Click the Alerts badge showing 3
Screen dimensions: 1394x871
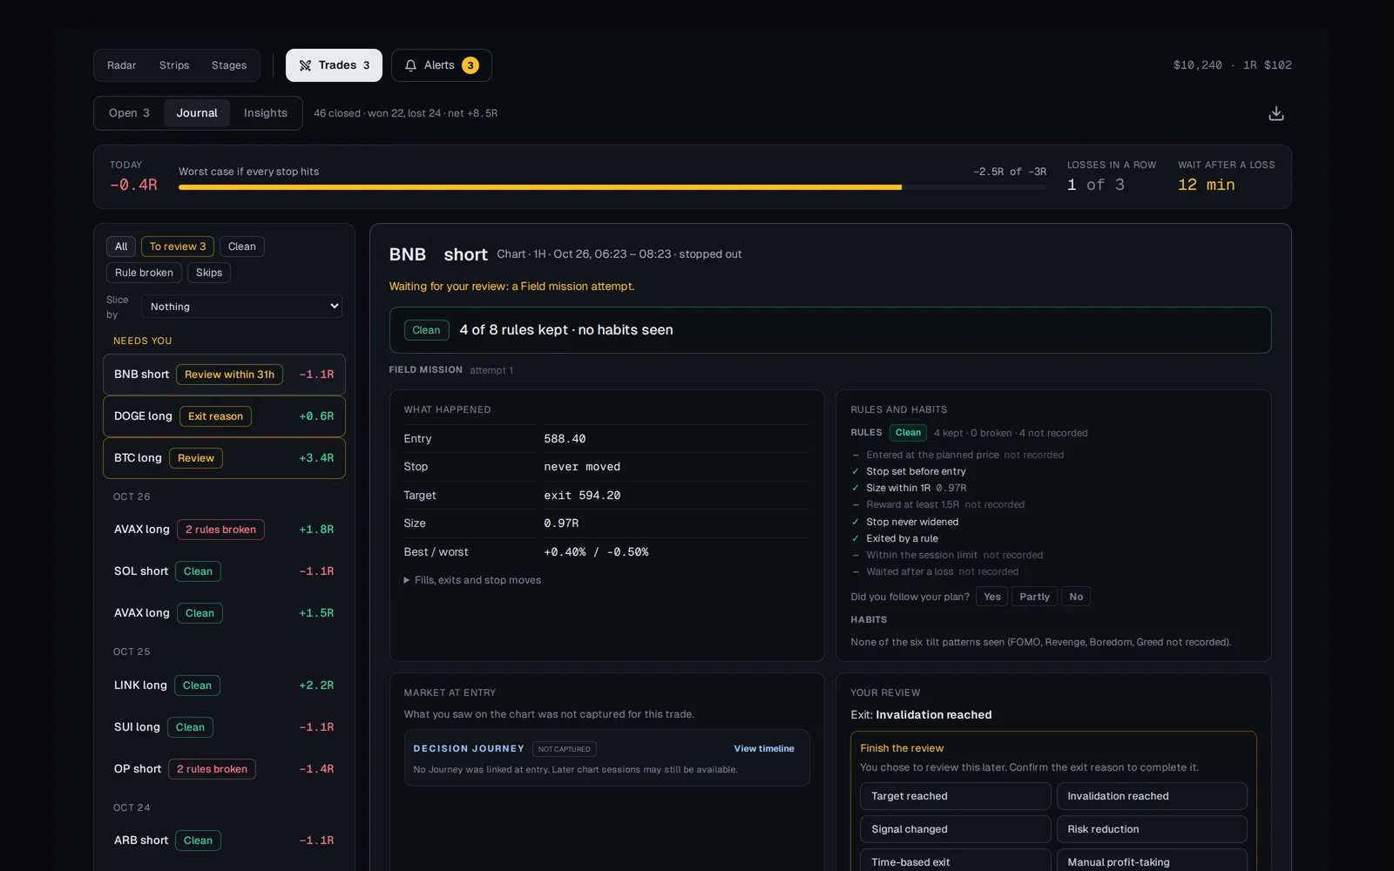tap(470, 65)
